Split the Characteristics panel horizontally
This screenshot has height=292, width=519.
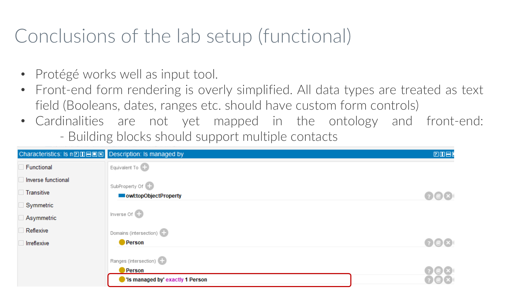coord(88,154)
